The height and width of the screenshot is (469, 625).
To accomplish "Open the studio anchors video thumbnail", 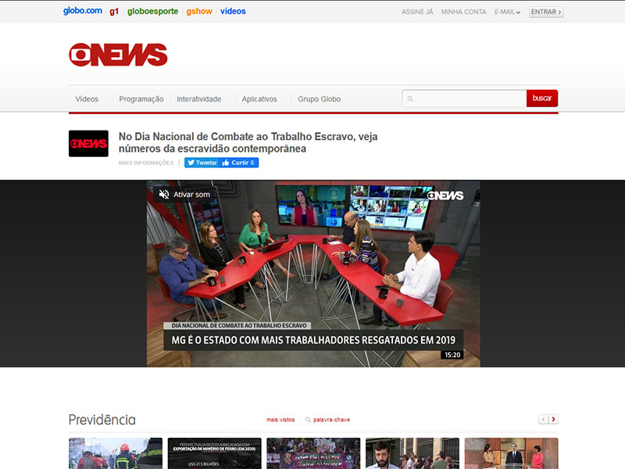I will 512,453.
